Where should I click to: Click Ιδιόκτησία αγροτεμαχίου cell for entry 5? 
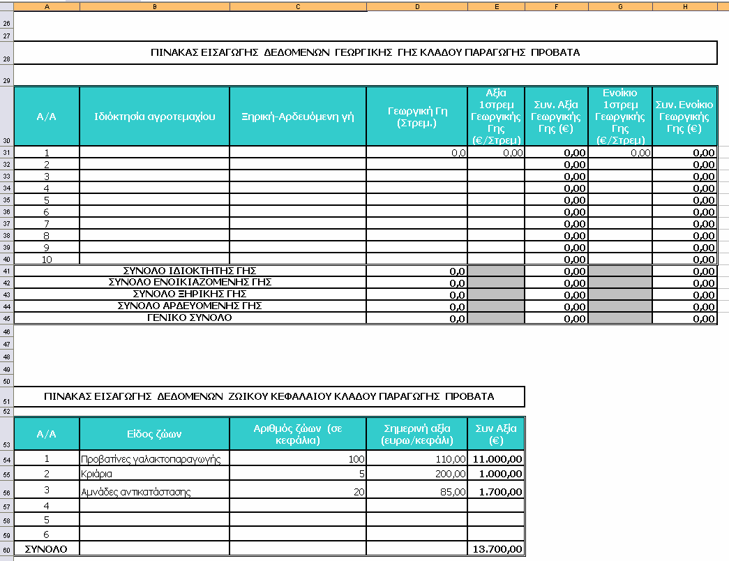click(154, 200)
